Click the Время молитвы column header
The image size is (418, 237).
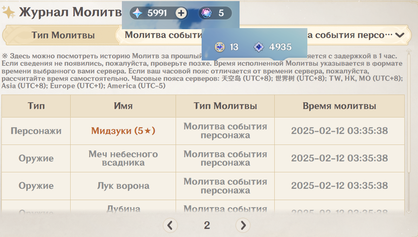click(x=339, y=106)
